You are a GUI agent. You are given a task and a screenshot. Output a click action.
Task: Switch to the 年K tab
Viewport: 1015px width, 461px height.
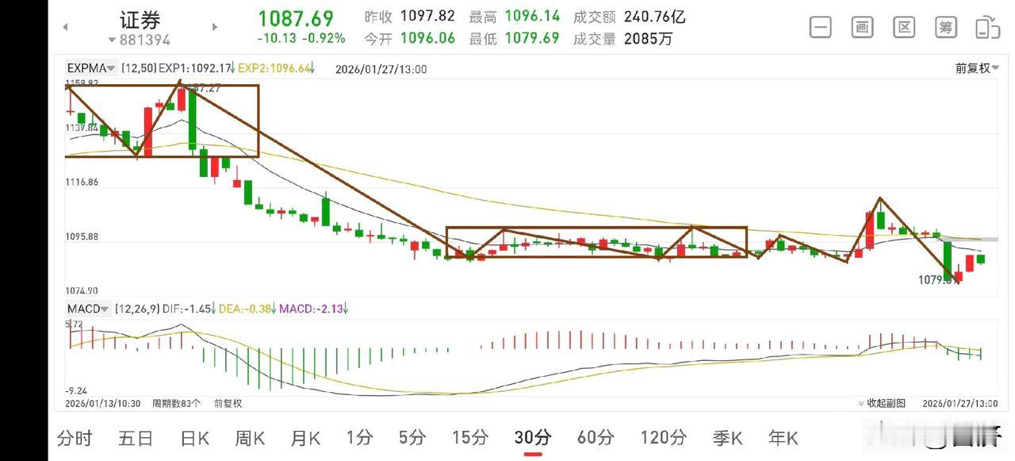pos(783,437)
